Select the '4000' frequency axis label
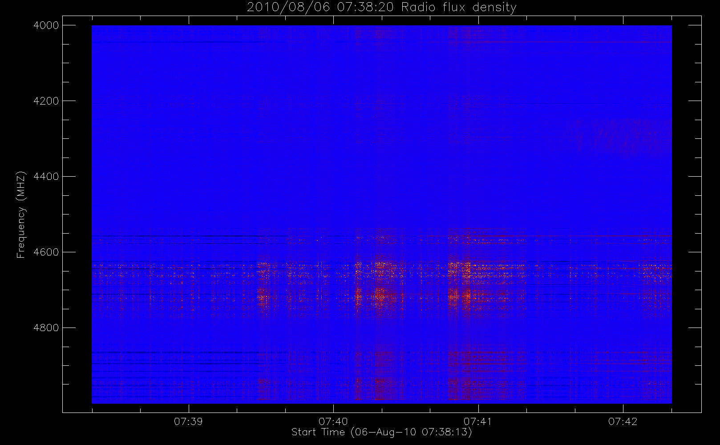720x445 pixels. (46, 25)
